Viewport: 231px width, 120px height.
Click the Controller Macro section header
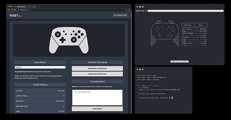point(97,81)
